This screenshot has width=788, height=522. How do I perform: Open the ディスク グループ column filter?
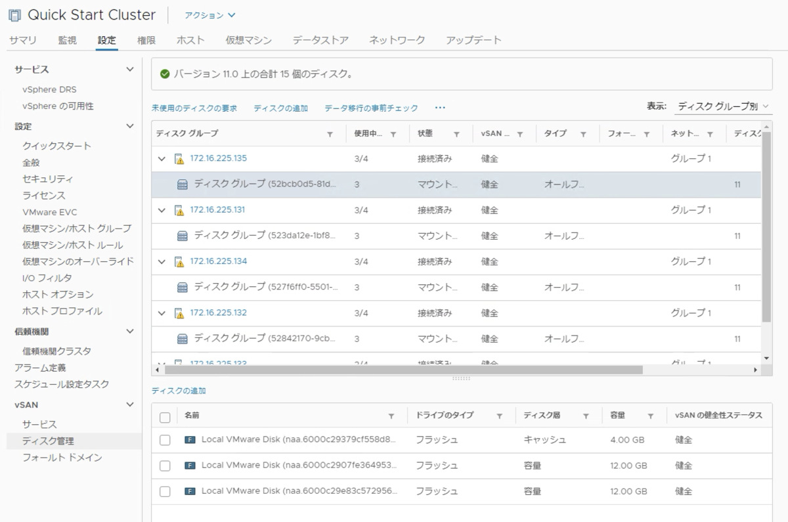click(330, 134)
